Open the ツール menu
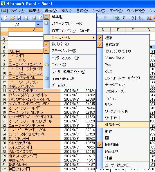The width and height of the screenshot is (155, 172). [x=99, y=11]
